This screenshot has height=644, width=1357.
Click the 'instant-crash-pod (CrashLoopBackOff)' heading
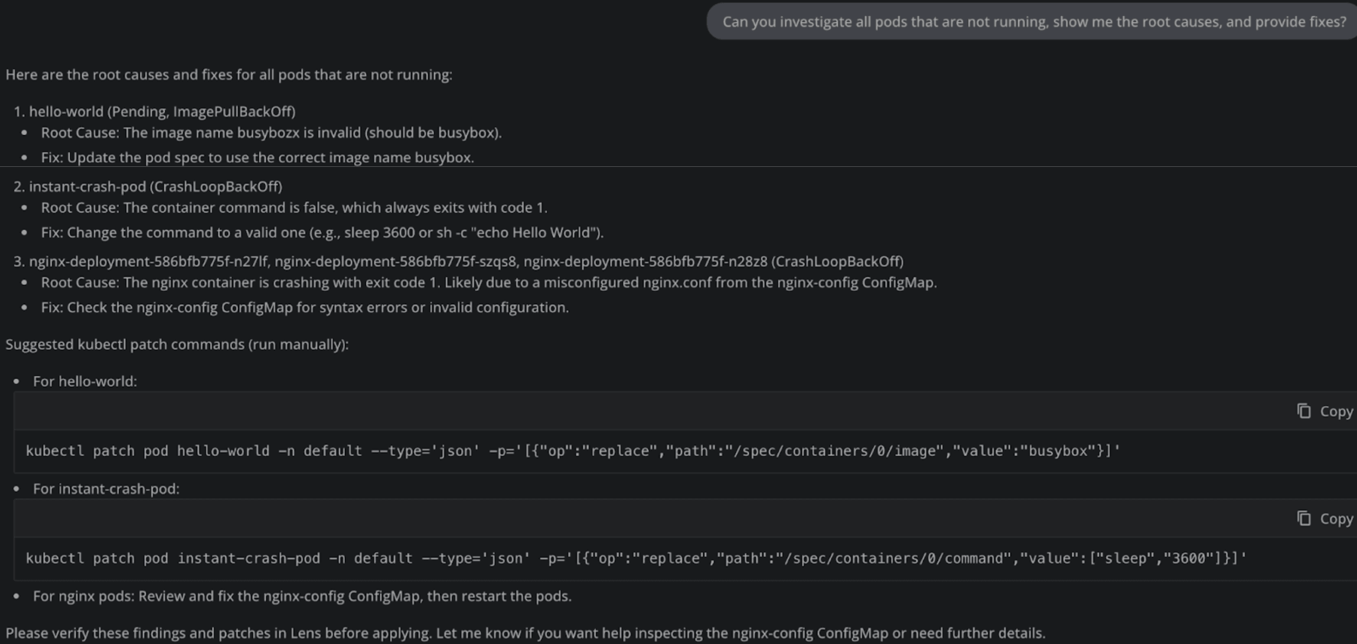coord(155,186)
